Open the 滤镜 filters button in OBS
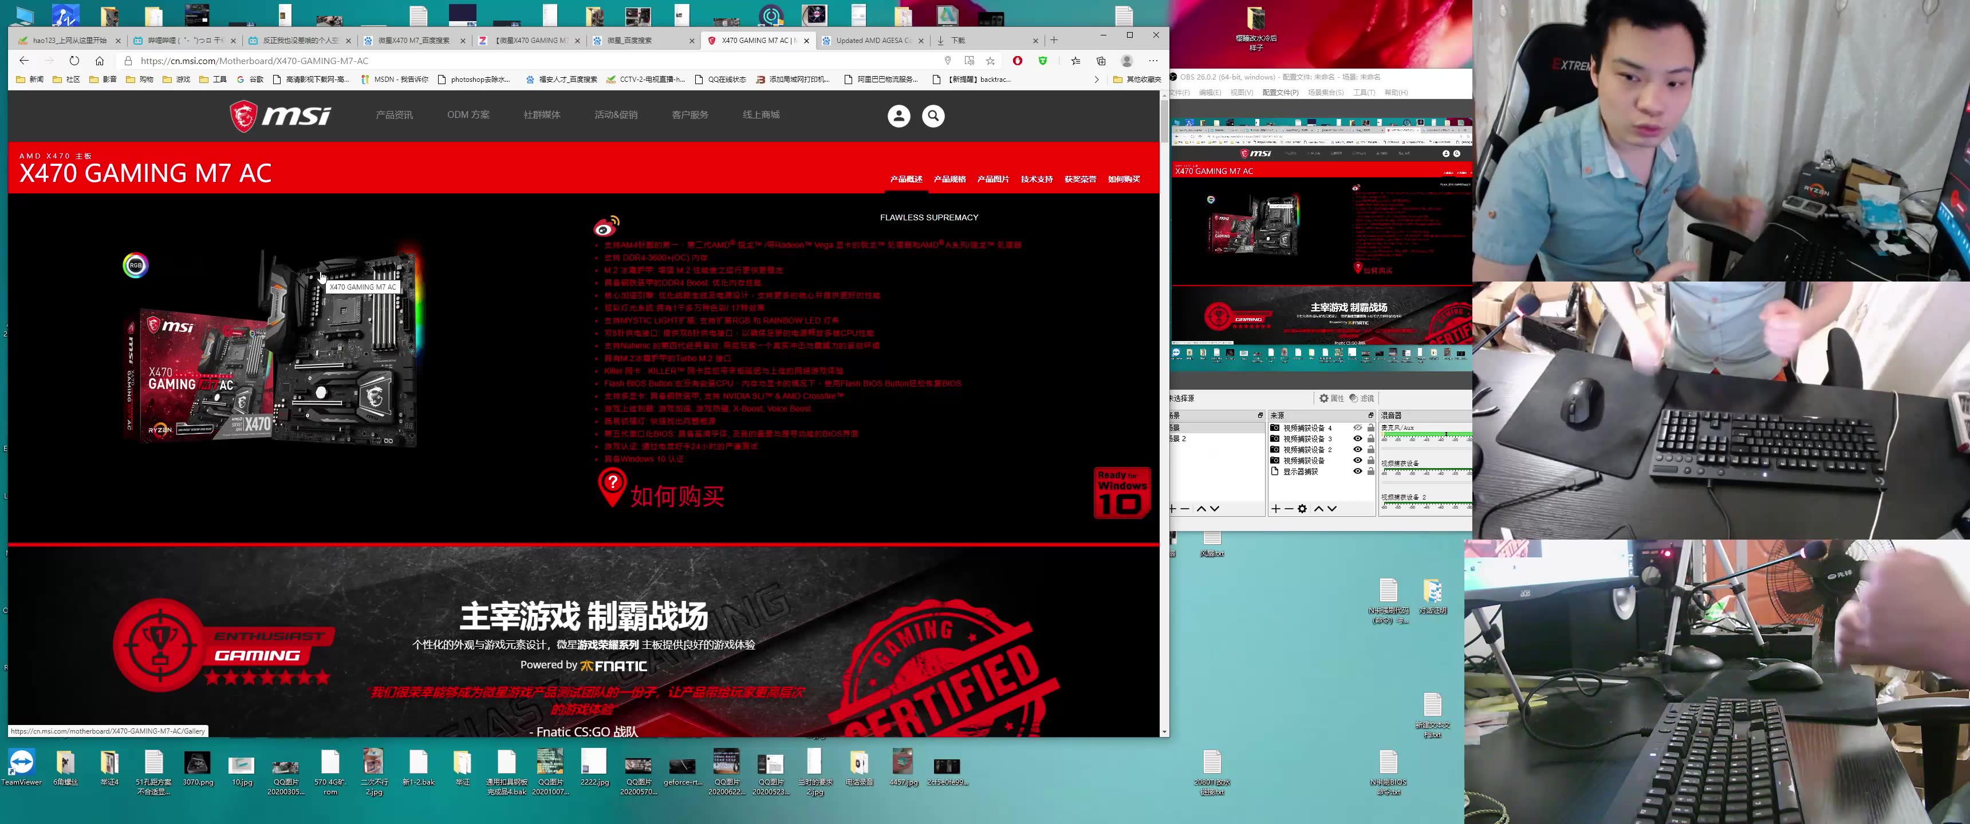Screen dimensions: 1970x824 (1361, 398)
